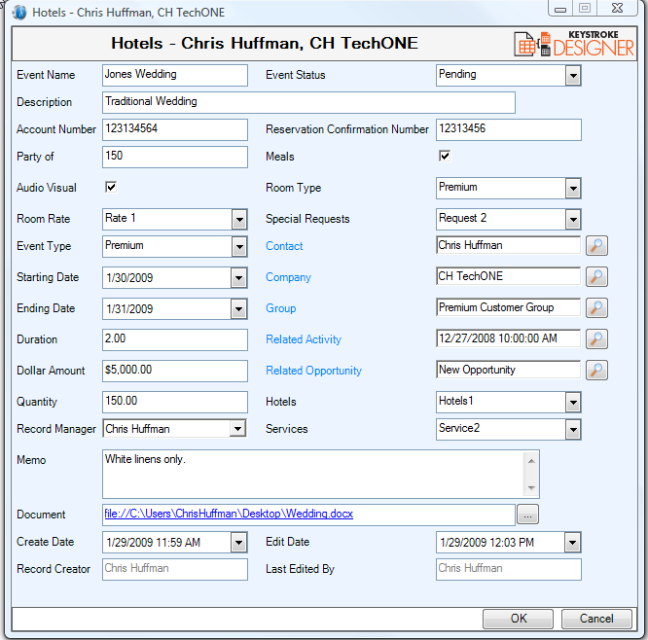Open lookup for Related Activity field
Image resolution: width=648 pixels, height=640 pixels.
[596, 338]
